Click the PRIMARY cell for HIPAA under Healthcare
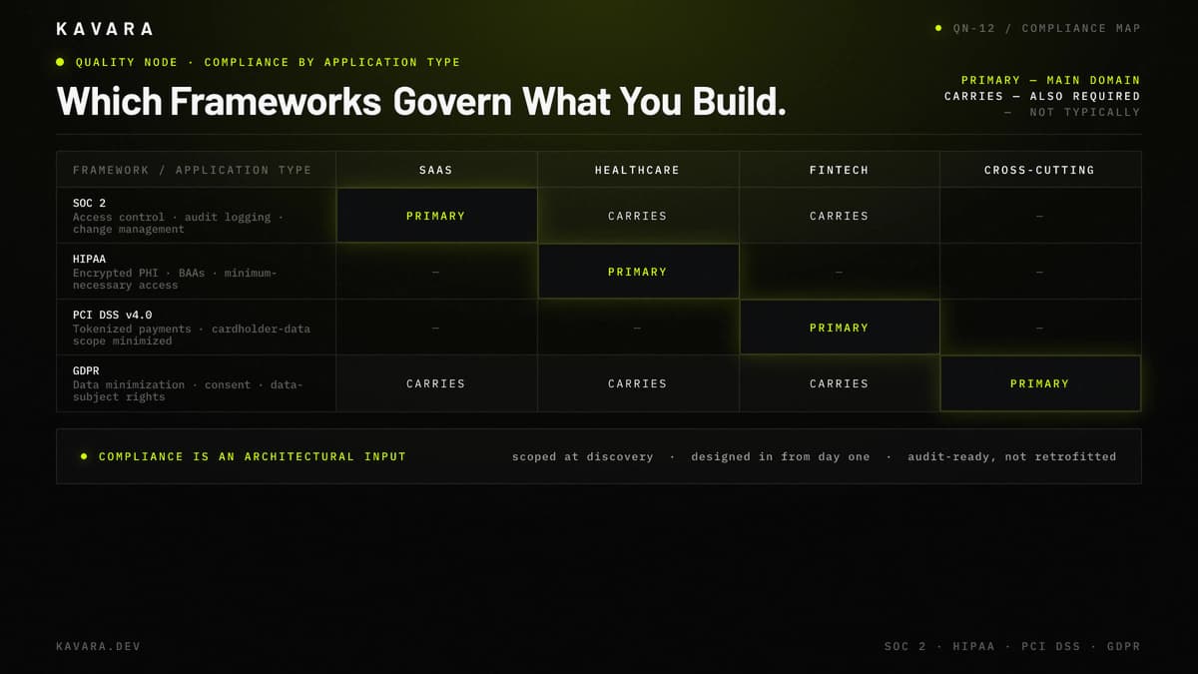1198x674 pixels. coord(638,272)
